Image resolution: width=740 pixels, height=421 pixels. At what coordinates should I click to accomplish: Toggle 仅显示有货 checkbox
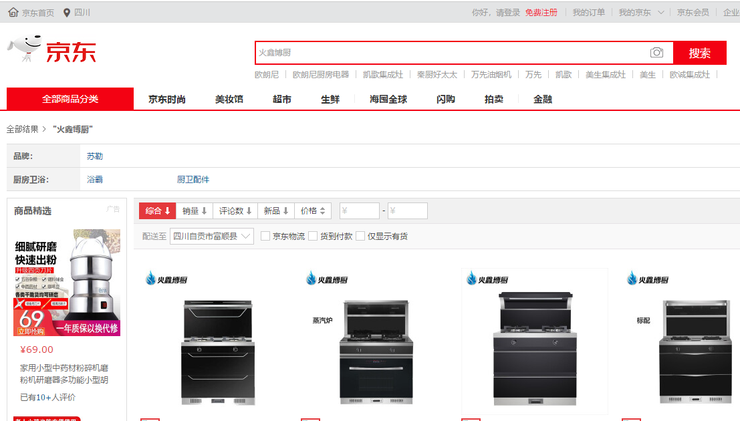point(360,236)
